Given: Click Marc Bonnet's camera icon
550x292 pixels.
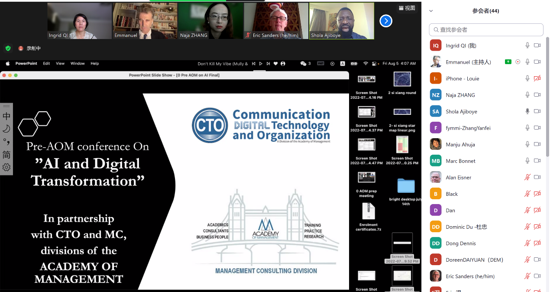Looking at the screenshot, I should pos(537,161).
